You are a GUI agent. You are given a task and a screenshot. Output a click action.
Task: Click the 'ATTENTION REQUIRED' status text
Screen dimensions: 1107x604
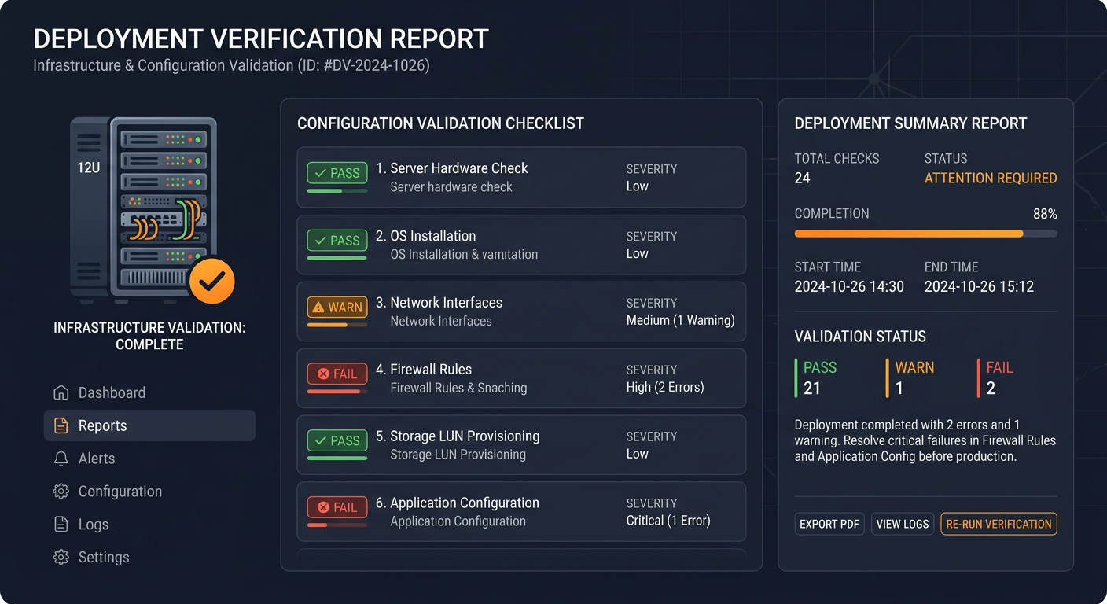pos(991,179)
